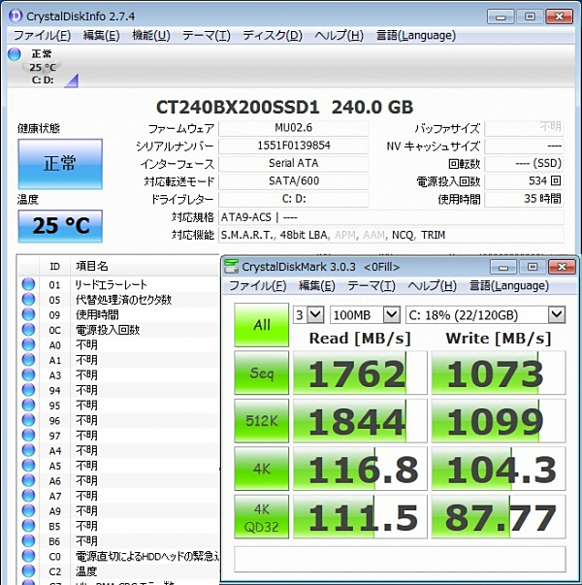Click status orb for attribute 01 read error rate
The width and height of the screenshot is (582, 585).
coord(28,284)
